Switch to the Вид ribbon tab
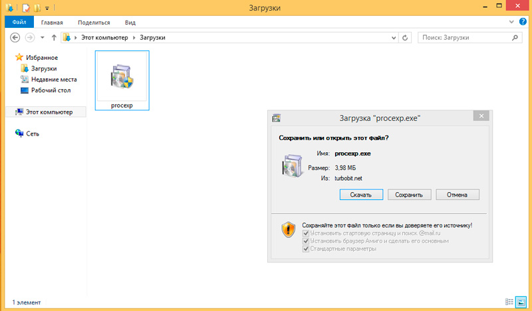532x311 pixels. tap(130, 23)
